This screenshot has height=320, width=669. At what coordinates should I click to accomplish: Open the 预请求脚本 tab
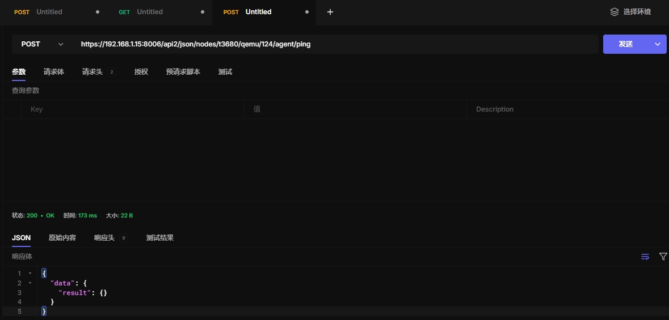(183, 72)
